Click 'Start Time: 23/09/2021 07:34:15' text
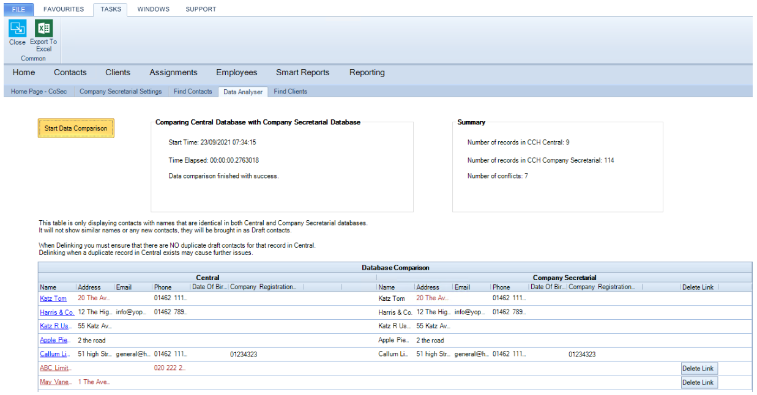 [x=212, y=142]
